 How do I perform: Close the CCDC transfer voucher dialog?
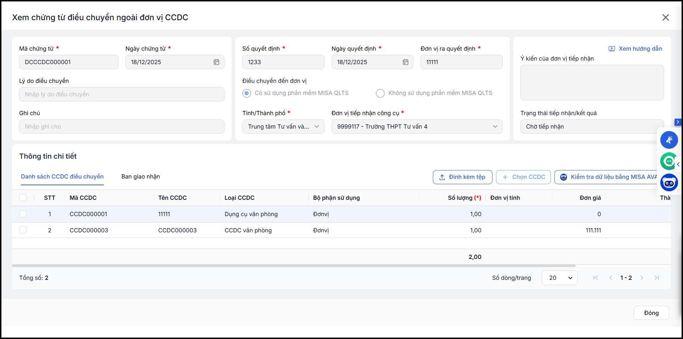pos(665,17)
